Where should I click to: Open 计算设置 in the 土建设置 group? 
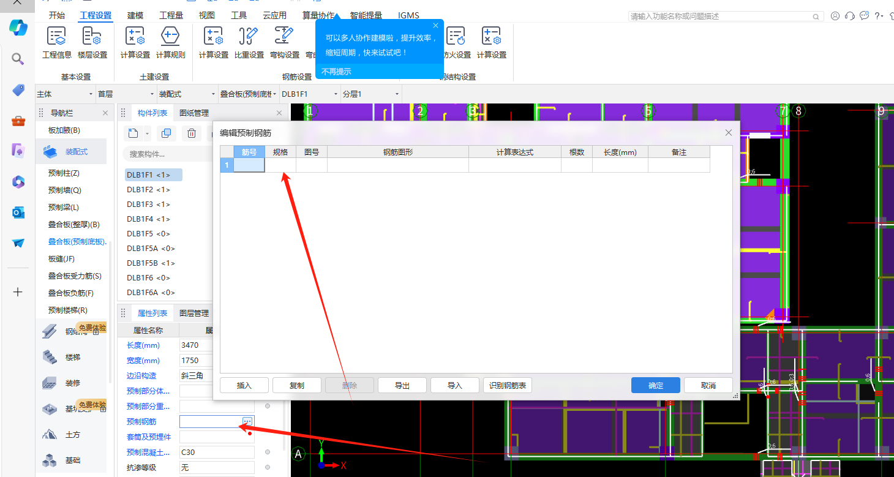coord(135,43)
